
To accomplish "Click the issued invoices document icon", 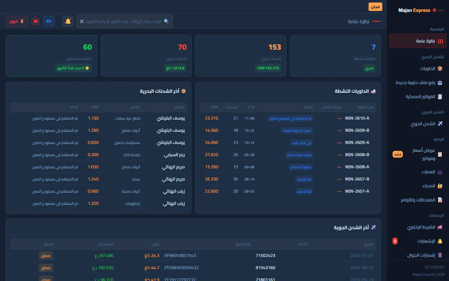I will click(440, 96).
